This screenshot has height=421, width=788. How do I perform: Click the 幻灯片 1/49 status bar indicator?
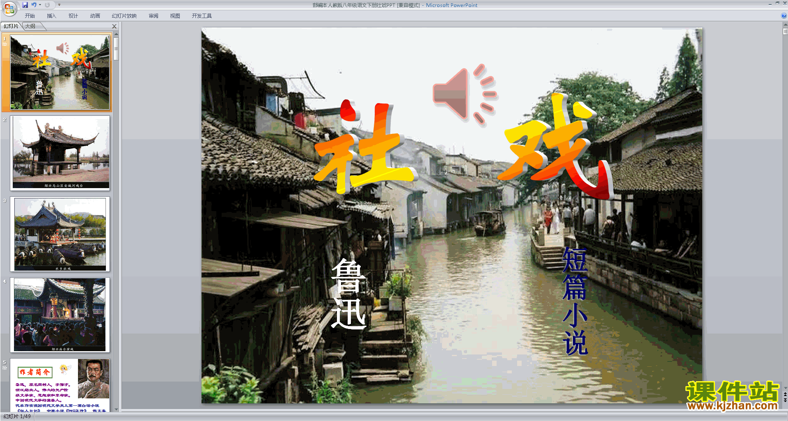pos(17,416)
